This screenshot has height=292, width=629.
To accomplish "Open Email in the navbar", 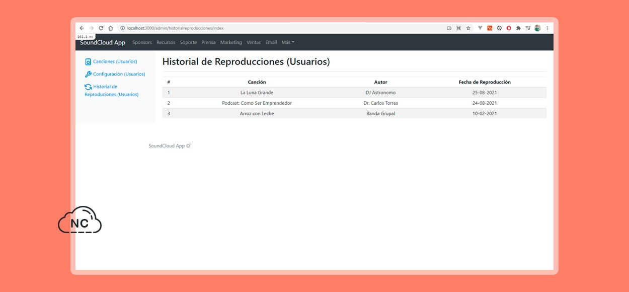I will pos(271,42).
